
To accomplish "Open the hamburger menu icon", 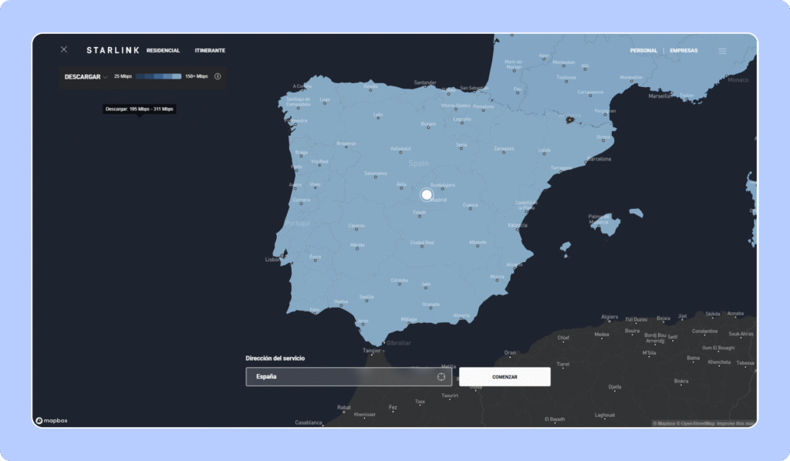I will 722,51.
